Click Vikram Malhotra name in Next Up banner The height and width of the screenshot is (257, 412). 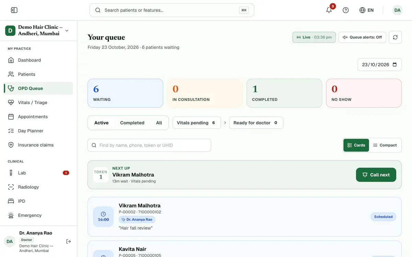(133, 175)
